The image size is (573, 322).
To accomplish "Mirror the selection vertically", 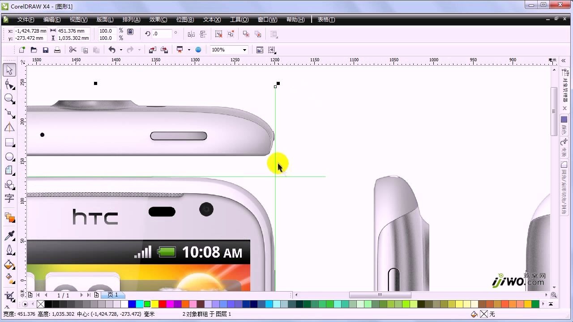I will tap(203, 34).
